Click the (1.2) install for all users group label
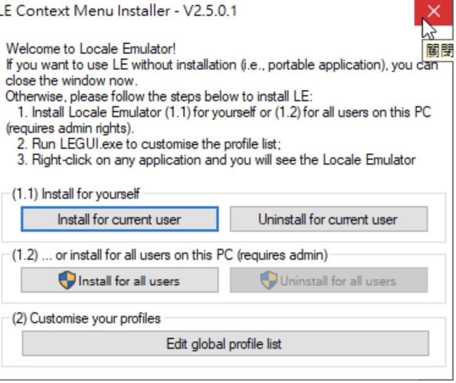 tap(170, 255)
